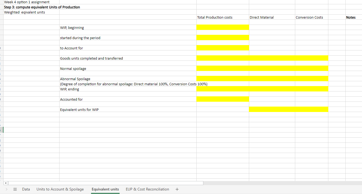362x194 pixels.
Task: Select the active Equivalent units tab
Action: tap(105, 189)
